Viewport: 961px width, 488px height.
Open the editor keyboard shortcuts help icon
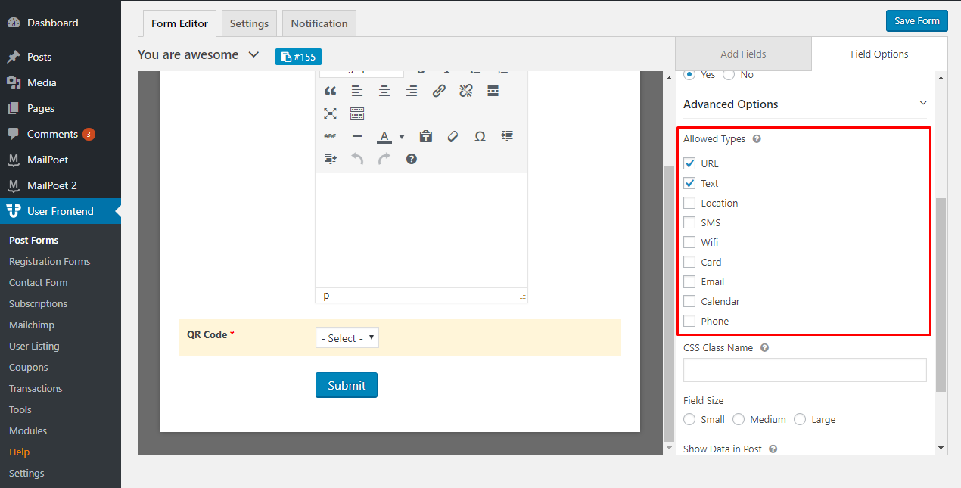point(412,159)
